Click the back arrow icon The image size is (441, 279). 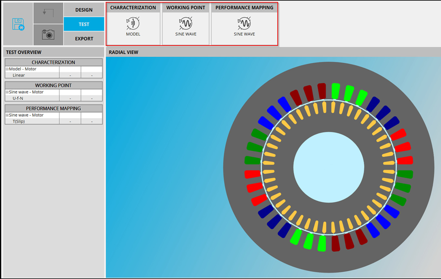coord(48,13)
